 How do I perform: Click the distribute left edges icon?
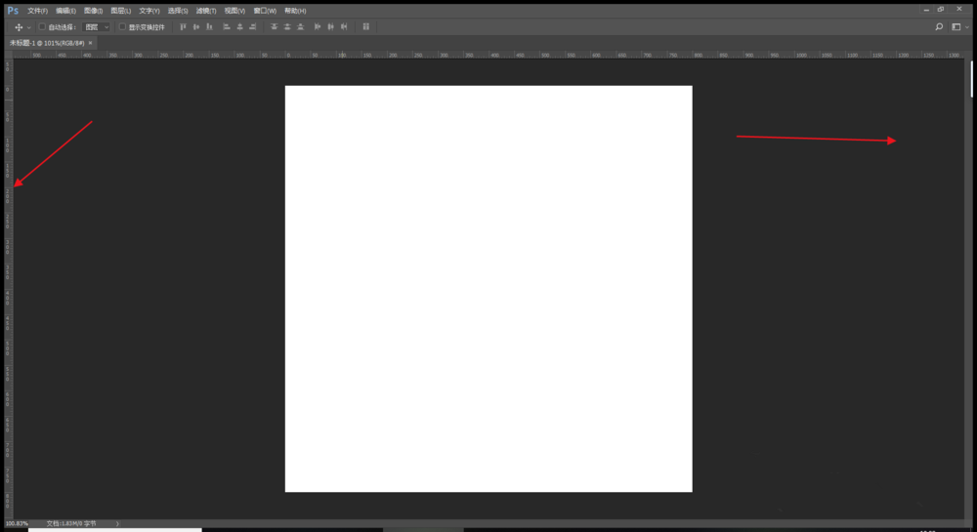(318, 26)
